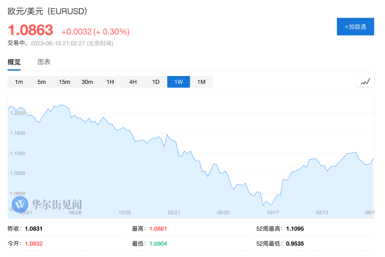Click the 02/21 date axis label
The width and height of the screenshot is (385, 257).
174,213
